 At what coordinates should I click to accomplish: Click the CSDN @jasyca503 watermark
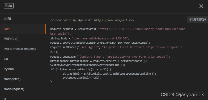(182, 95)
